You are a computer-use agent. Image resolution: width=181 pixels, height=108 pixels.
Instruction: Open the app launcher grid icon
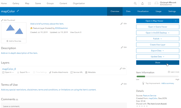[149, 4]
